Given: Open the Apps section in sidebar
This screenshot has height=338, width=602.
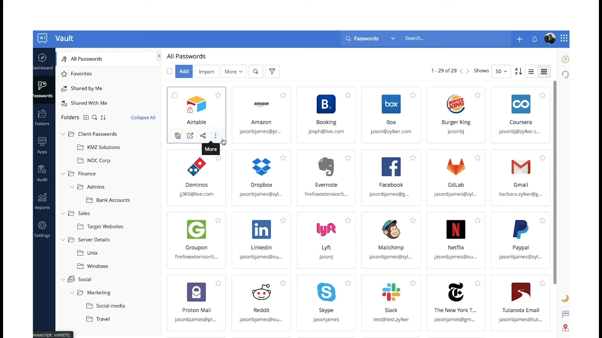Looking at the screenshot, I should click(42, 145).
